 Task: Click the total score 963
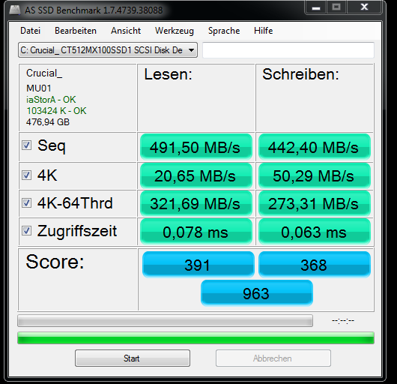point(257,293)
